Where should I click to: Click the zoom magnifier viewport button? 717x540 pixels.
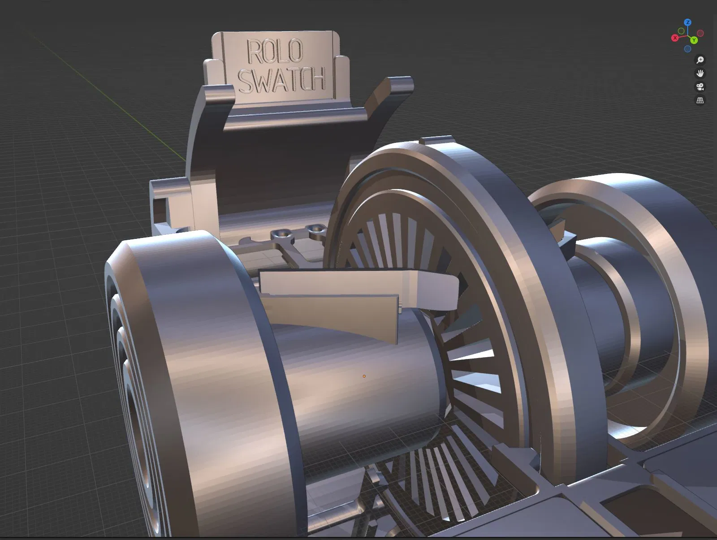coord(700,60)
